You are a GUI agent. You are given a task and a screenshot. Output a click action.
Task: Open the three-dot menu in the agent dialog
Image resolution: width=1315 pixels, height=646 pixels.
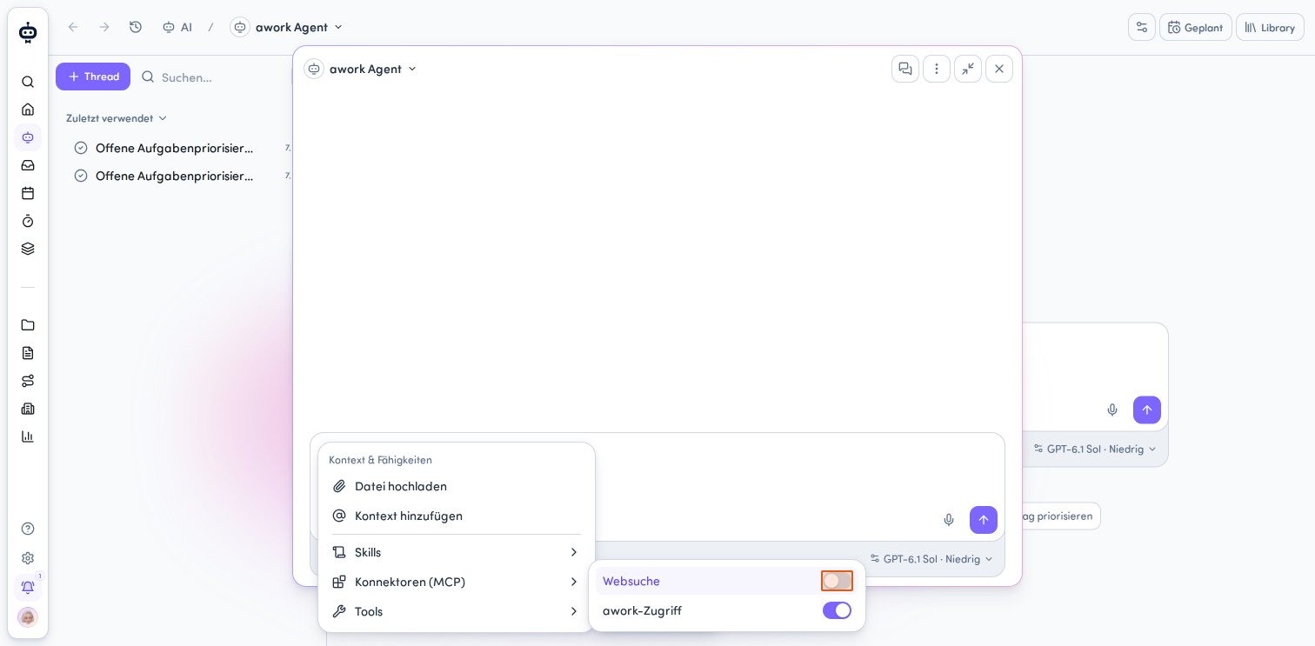[x=937, y=69]
